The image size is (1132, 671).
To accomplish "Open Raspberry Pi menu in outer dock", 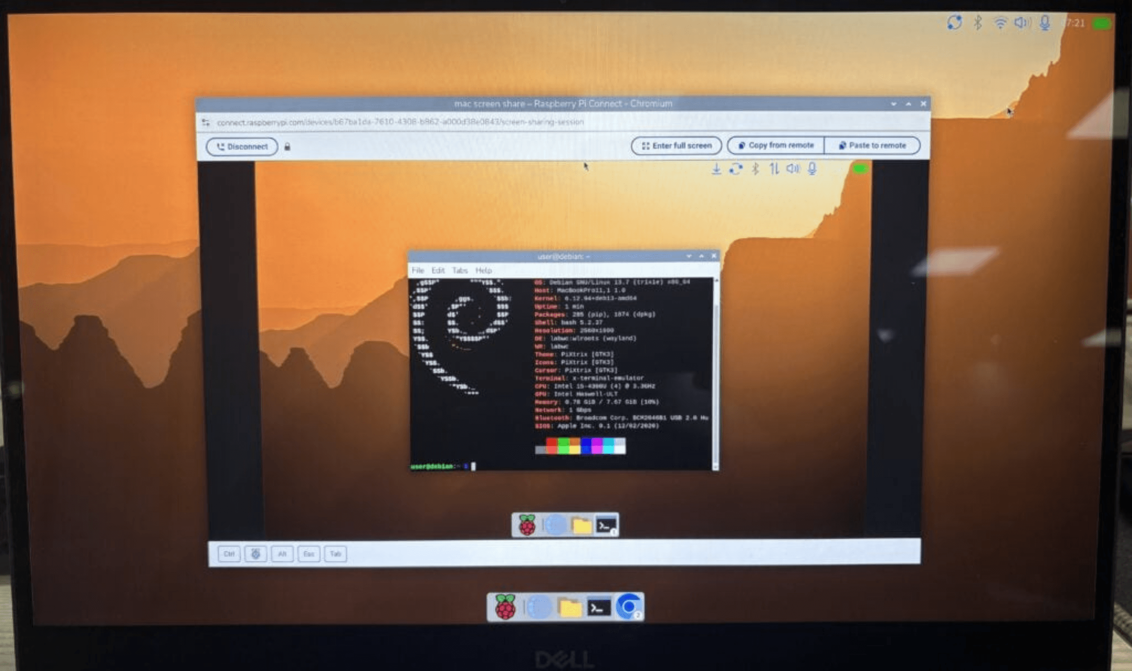I will click(505, 607).
